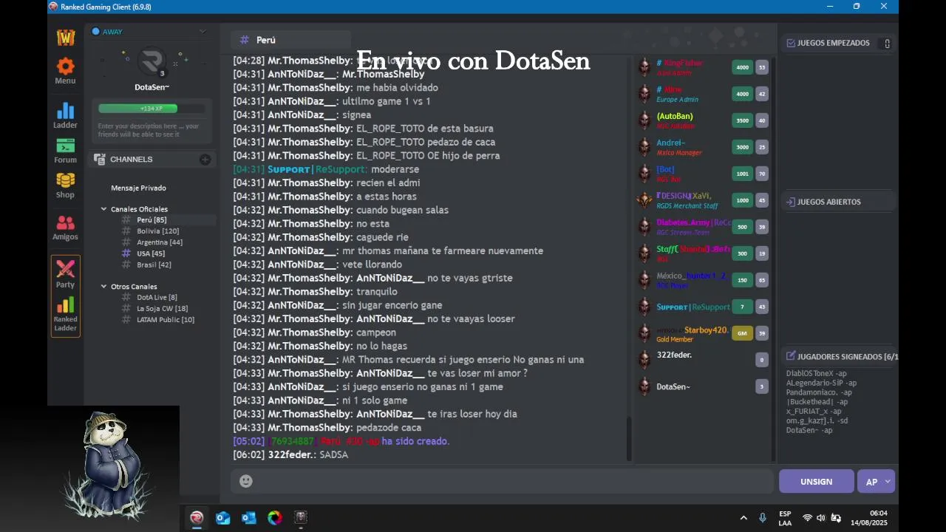This screenshot has width=946, height=532.
Task: Open the Party crossed swords icon
Action: [x=65, y=273]
